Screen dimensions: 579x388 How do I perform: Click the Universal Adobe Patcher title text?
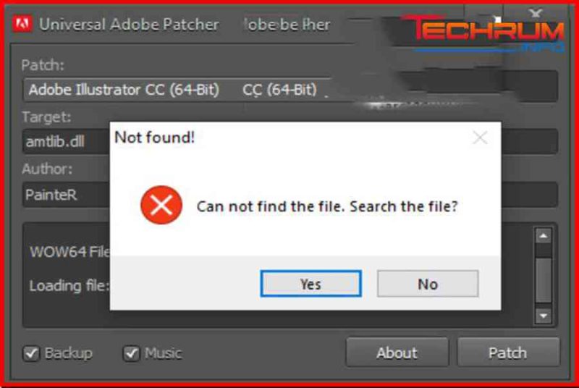[129, 25]
